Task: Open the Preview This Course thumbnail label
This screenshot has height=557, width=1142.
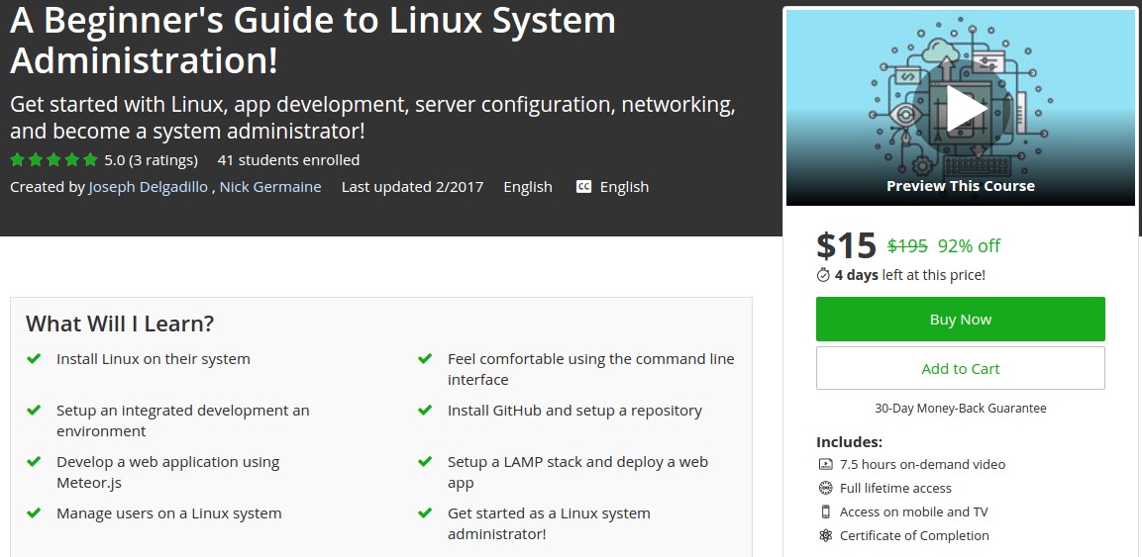Action: [x=960, y=185]
